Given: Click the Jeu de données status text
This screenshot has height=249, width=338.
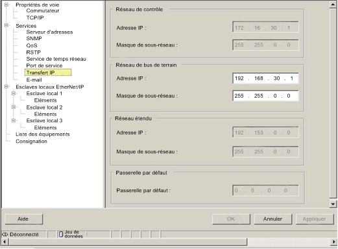Looking at the screenshot, I should pos(74,234).
